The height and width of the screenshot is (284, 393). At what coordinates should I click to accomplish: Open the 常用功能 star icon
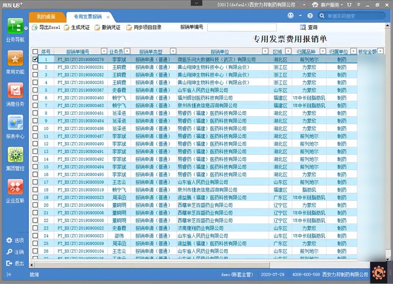click(15, 58)
